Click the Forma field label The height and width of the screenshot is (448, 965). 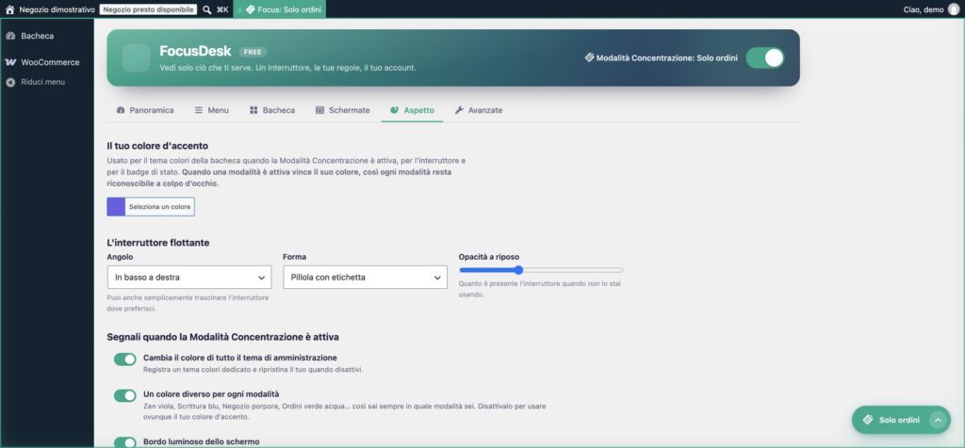(x=295, y=257)
